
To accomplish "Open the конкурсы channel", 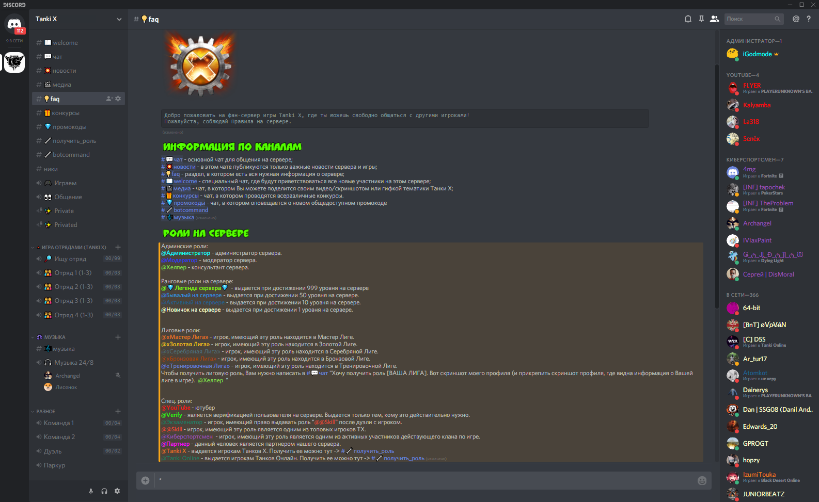I will click(x=78, y=113).
